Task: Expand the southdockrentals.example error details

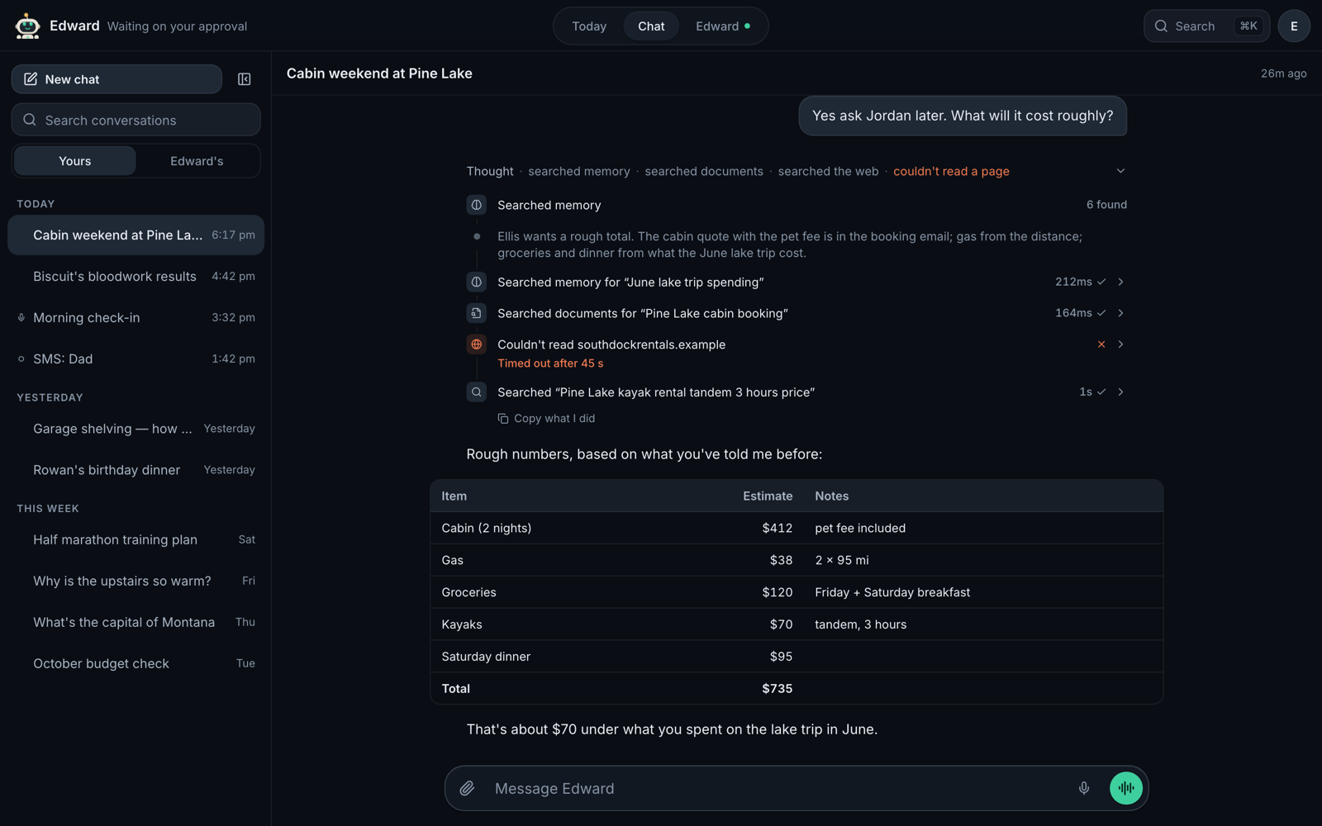Action: (x=1120, y=344)
